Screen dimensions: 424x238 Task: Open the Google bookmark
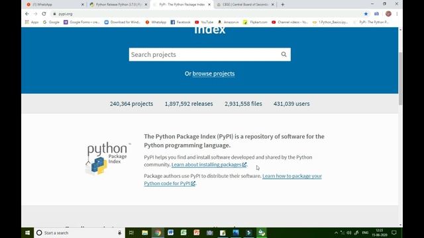click(x=51, y=22)
